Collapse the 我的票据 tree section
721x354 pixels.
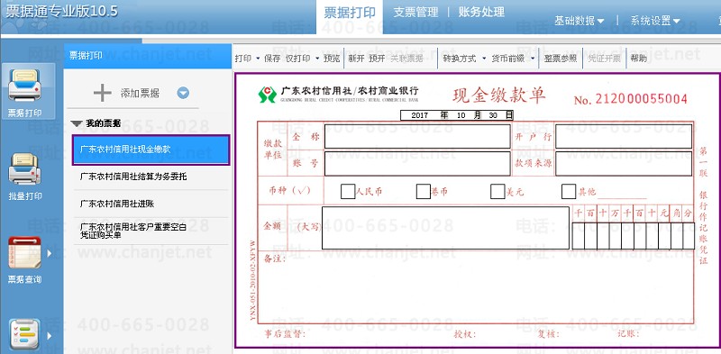(x=77, y=123)
